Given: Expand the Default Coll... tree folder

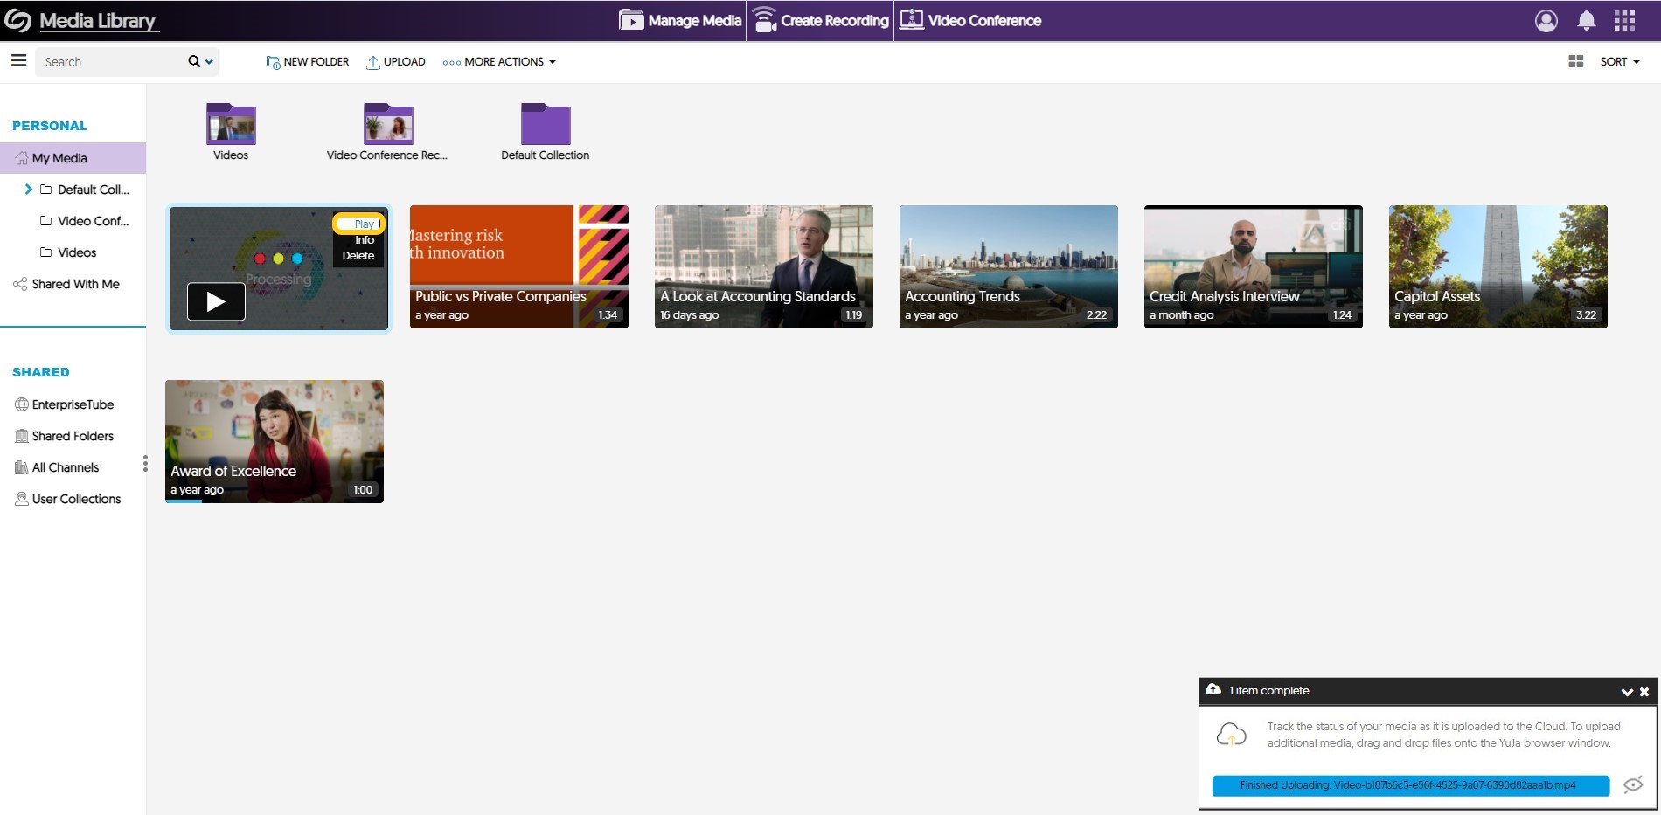Looking at the screenshot, I should [x=29, y=190].
